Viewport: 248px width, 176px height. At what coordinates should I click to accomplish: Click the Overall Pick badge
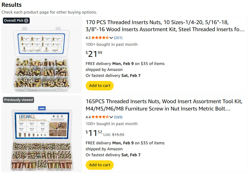tap(14, 21)
